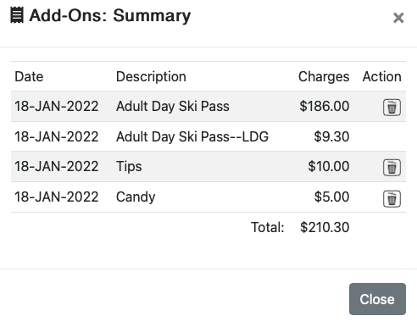Screen dimensions: 417x327
Task: Select the Description column header
Action: pos(151,76)
